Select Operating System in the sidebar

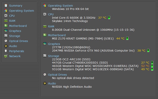coord(22,11)
